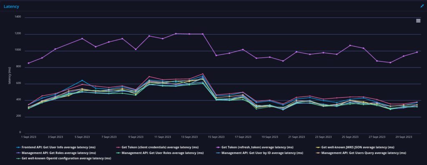427x165 pixels.
Task: Click the 15 Sept 2023 axis label
Action: pos(216,137)
